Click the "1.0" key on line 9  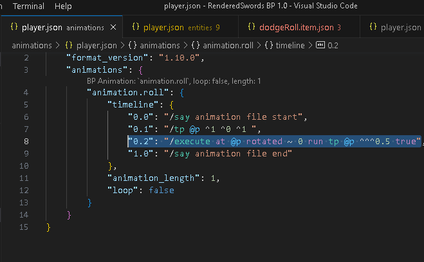click(x=141, y=154)
